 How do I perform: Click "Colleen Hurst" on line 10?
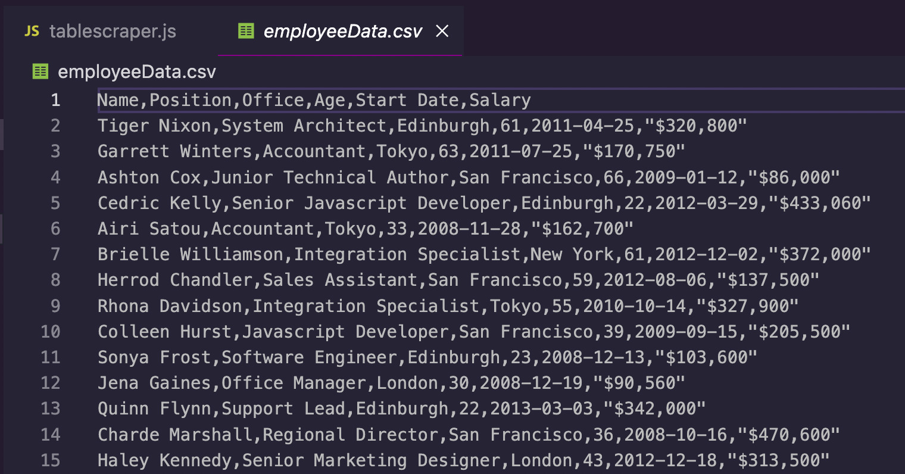(164, 332)
